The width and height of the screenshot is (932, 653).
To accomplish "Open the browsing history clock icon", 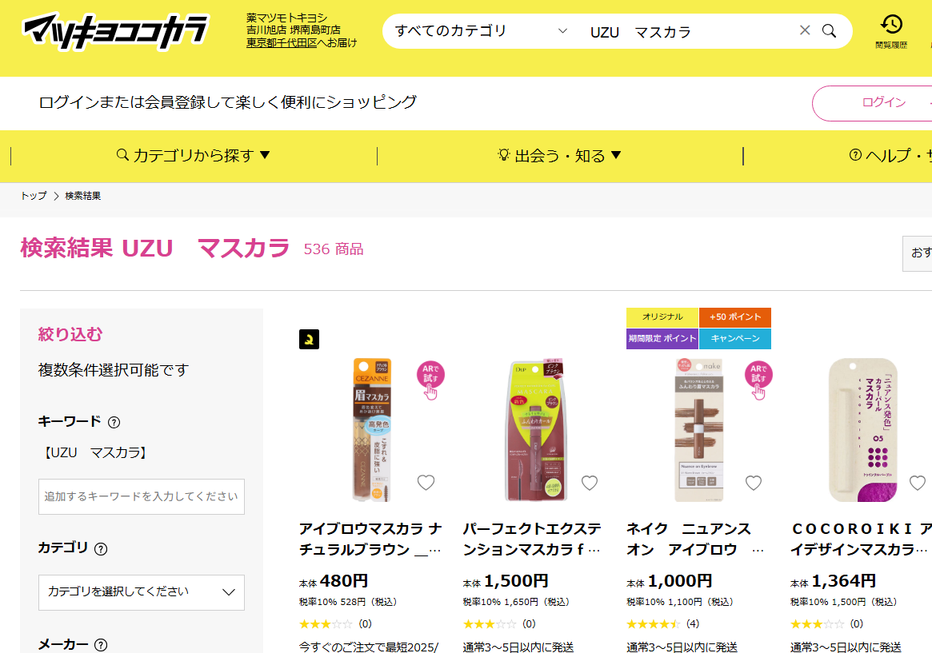I will [891, 24].
